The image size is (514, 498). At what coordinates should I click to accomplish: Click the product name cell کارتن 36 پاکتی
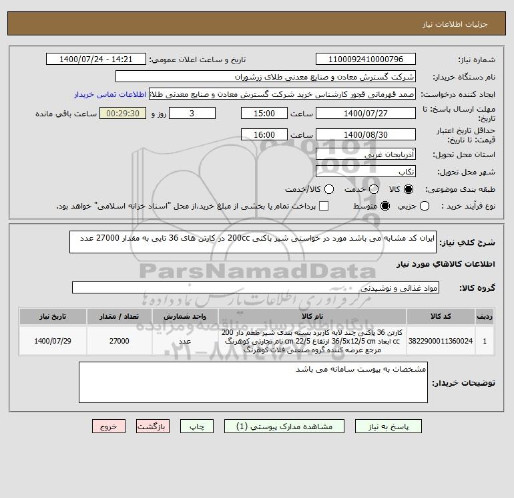pos(312,341)
